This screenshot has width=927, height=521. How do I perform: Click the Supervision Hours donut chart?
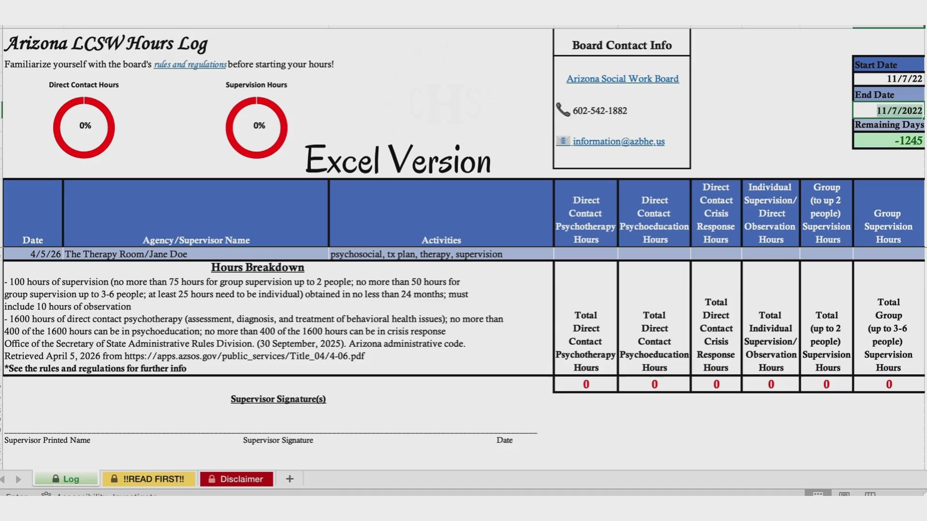(256, 127)
